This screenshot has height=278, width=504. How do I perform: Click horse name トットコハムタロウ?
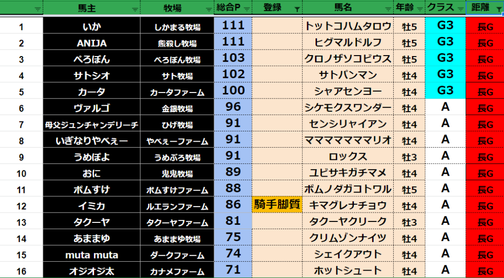coord(347,27)
